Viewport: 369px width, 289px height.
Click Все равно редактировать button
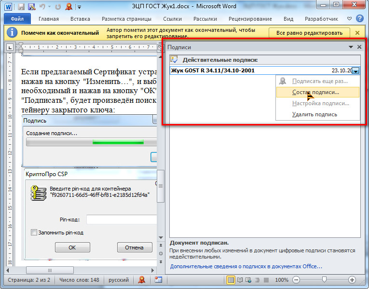pos(309,33)
